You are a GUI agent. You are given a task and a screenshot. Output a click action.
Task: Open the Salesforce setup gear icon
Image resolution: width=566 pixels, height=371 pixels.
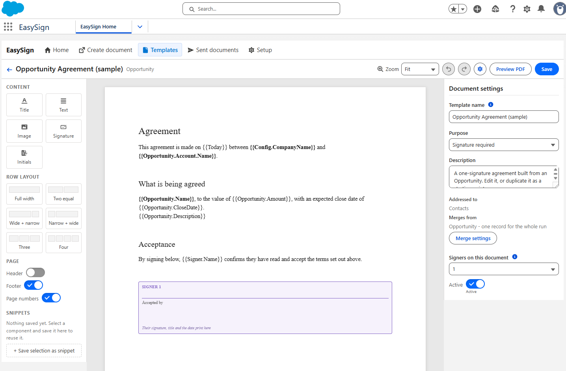527,9
